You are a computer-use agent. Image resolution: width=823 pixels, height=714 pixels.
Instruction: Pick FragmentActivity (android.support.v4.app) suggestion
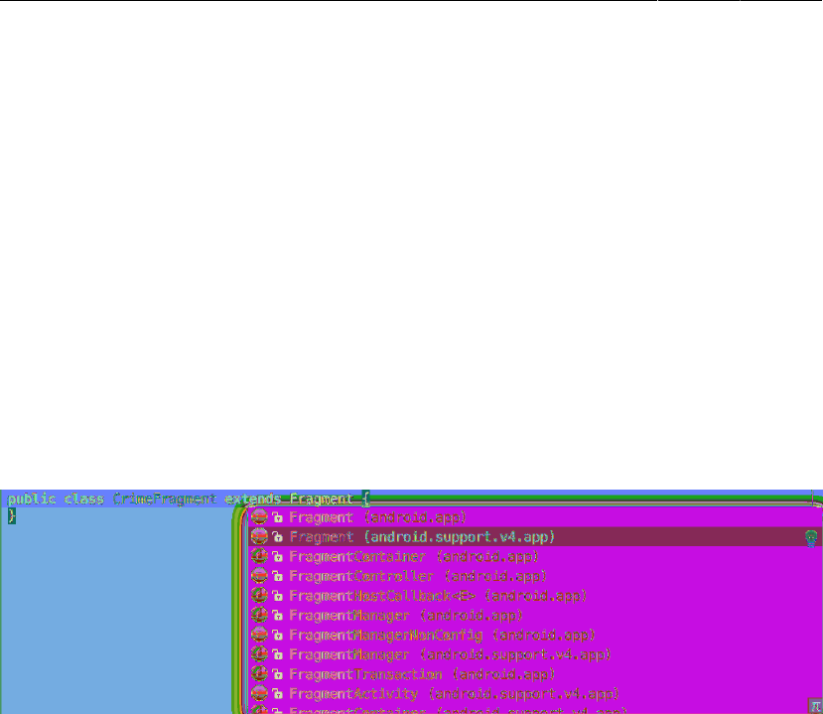[535, 694]
